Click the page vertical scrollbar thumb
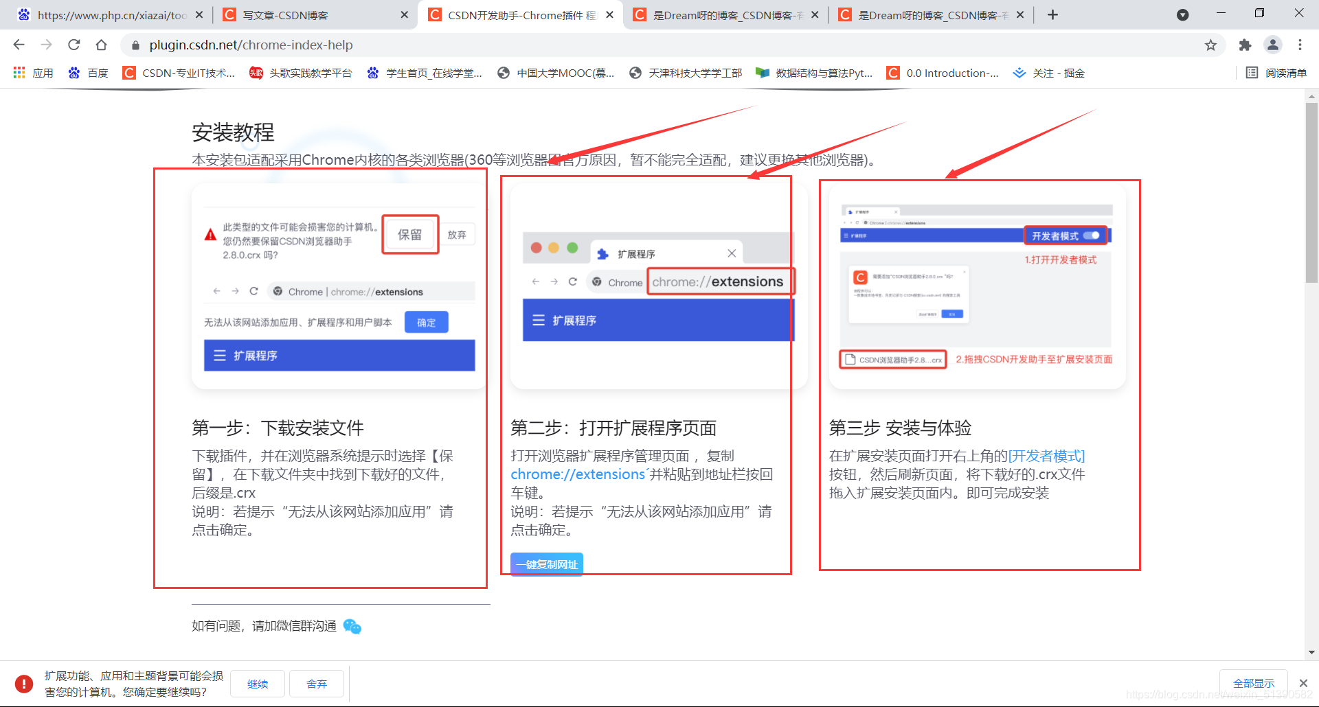 (x=1311, y=192)
